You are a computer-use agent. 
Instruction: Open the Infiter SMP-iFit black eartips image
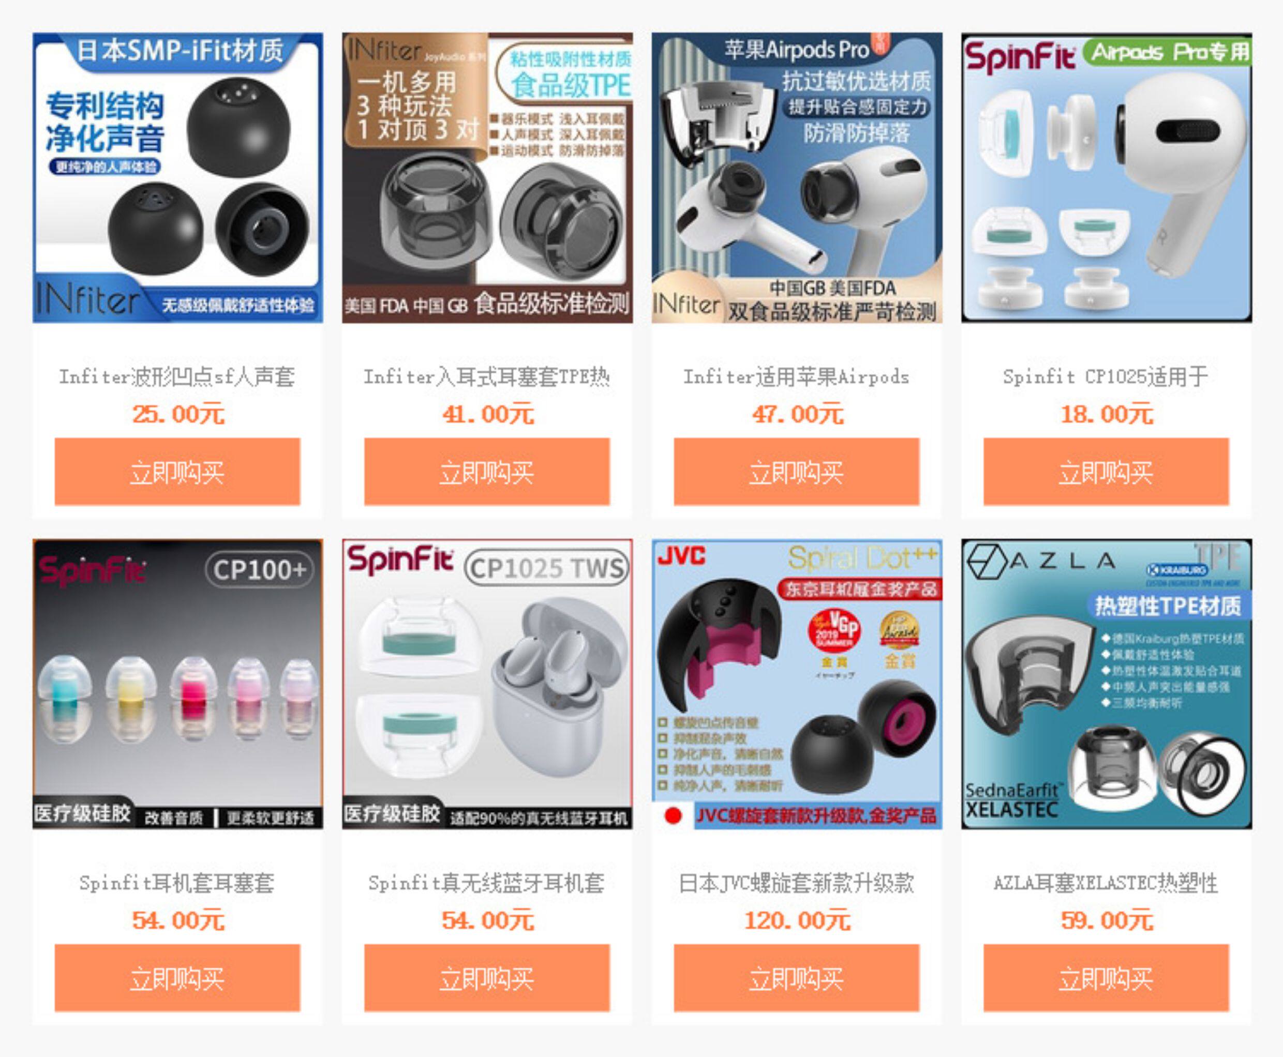[x=177, y=178]
